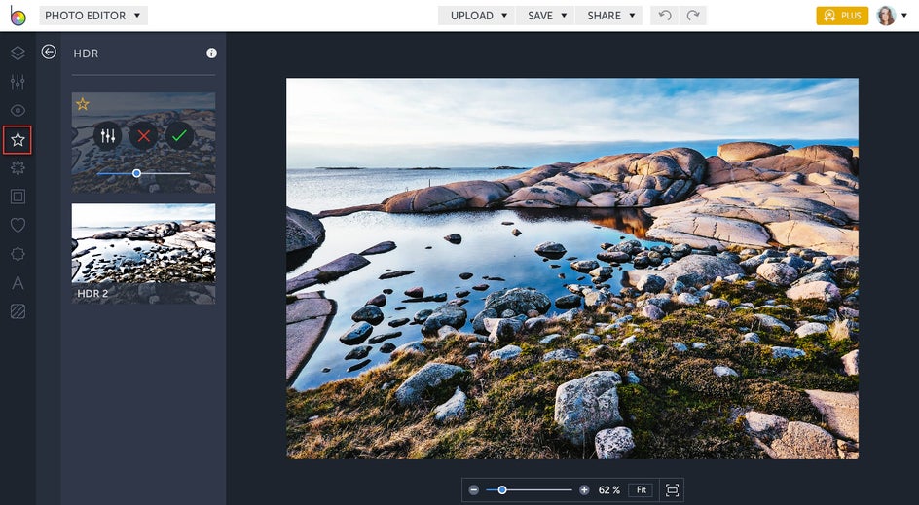The image size is (919, 505).
Task: Select the HDR 2 effect thumbnail
Action: (143, 252)
